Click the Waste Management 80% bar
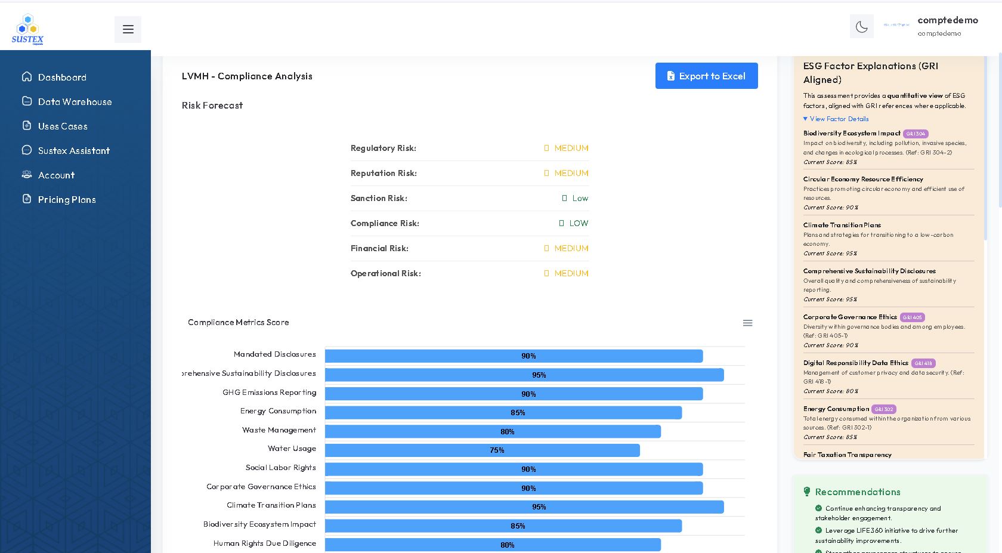The height and width of the screenshot is (553, 1002). [493, 432]
